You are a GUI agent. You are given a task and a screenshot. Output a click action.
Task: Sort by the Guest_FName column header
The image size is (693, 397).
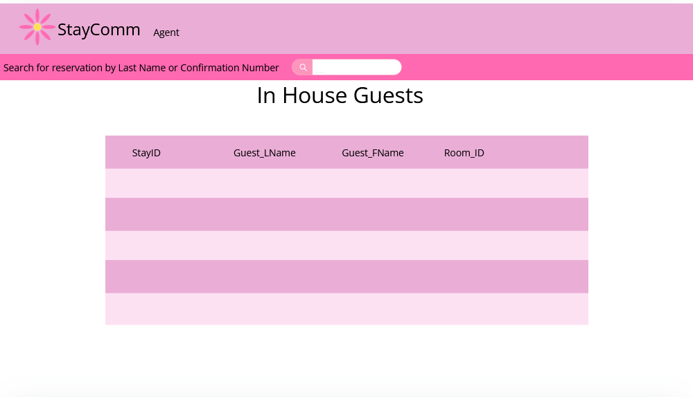(372, 153)
